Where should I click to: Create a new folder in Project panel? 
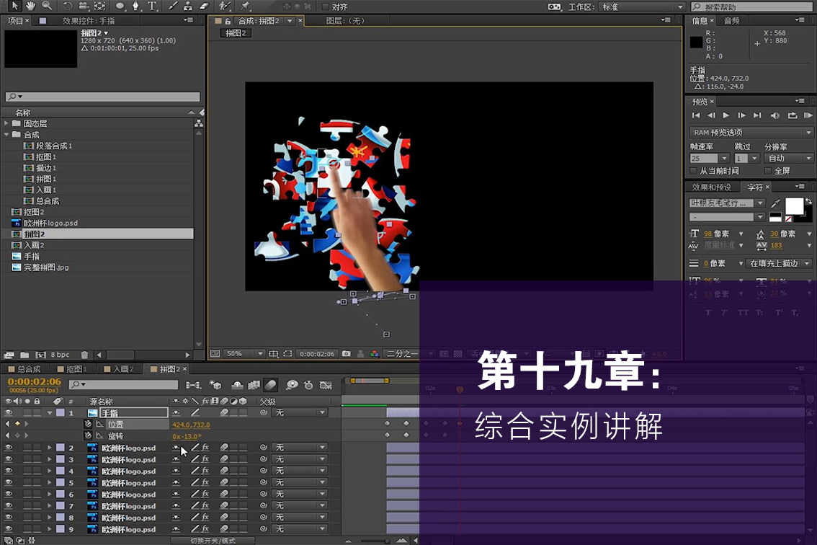[24, 355]
